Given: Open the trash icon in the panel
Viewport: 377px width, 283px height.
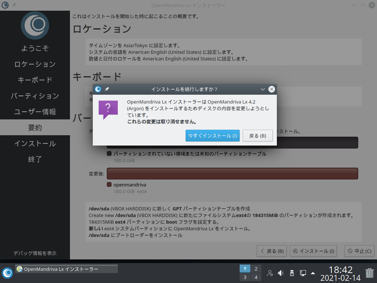Looking at the screenshot, I should [x=369, y=273].
